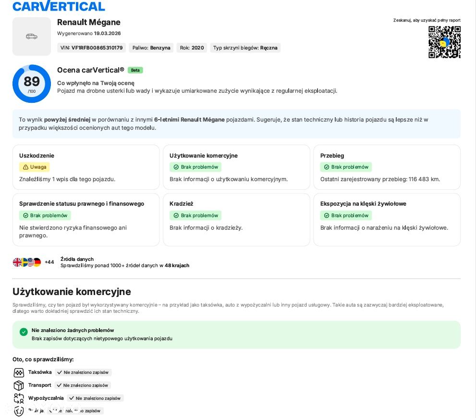The height and width of the screenshot is (418, 476).
Task: Click the Wypożyczalnia rental icon
Action: [19, 398]
